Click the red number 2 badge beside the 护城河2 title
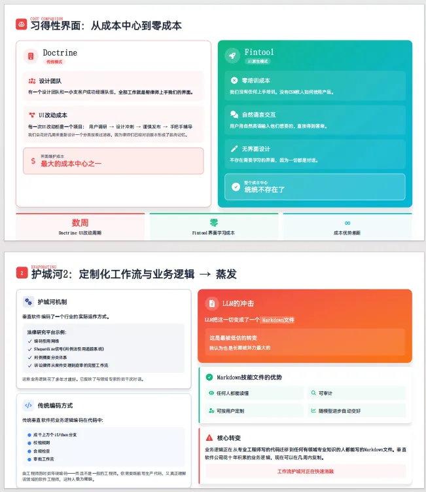Screen dimensions: 426x492 pos(22,273)
